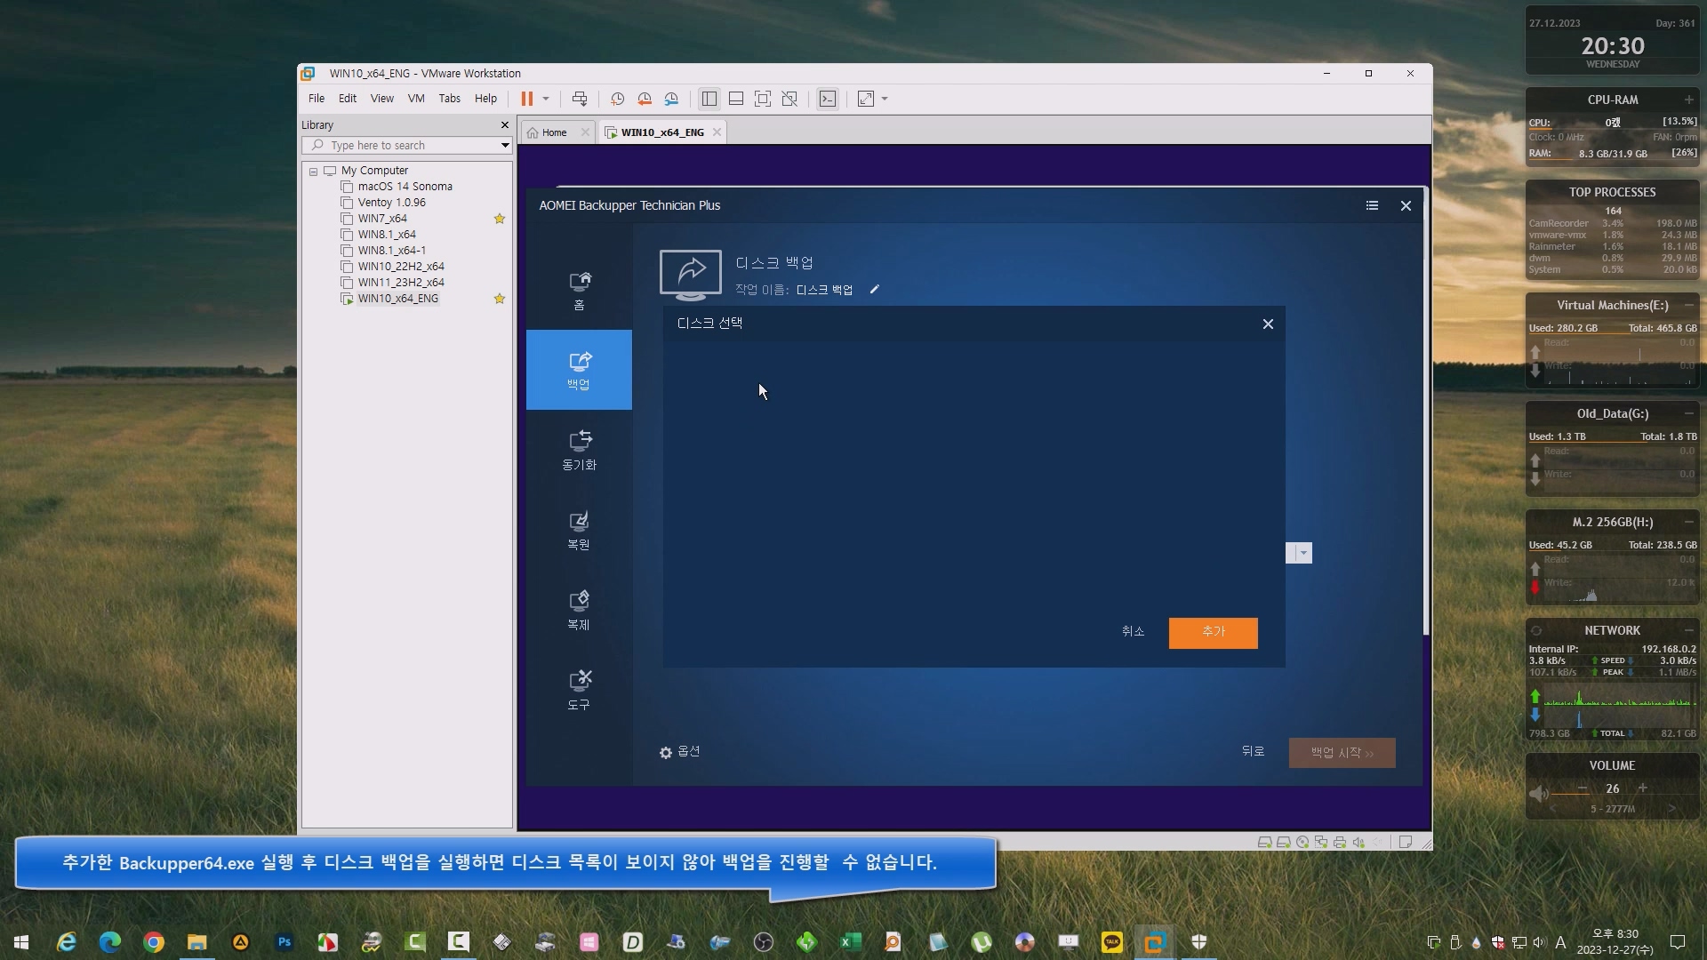Viewport: 1707px width, 960px height.
Task: Collapse the Virtual Machines(E:) widget
Action: coord(1688,305)
